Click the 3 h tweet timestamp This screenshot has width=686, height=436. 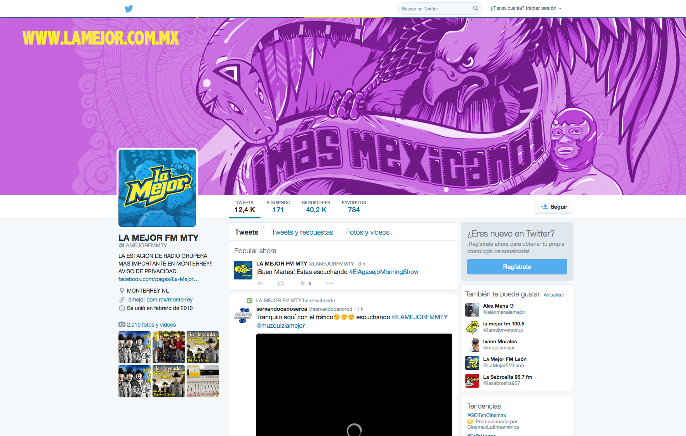362,264
